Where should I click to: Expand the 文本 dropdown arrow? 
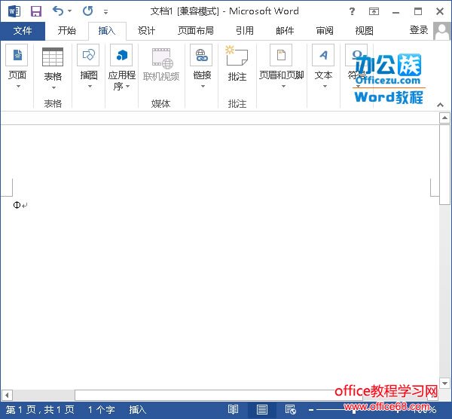pyautogui.click(x=325, y=86)
